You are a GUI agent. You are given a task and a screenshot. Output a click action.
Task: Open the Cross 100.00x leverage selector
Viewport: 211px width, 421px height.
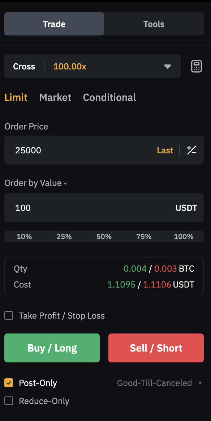[x=92, y=66]
